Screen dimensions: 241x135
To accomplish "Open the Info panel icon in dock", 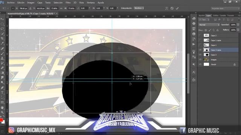I will [x=194, y=34].
